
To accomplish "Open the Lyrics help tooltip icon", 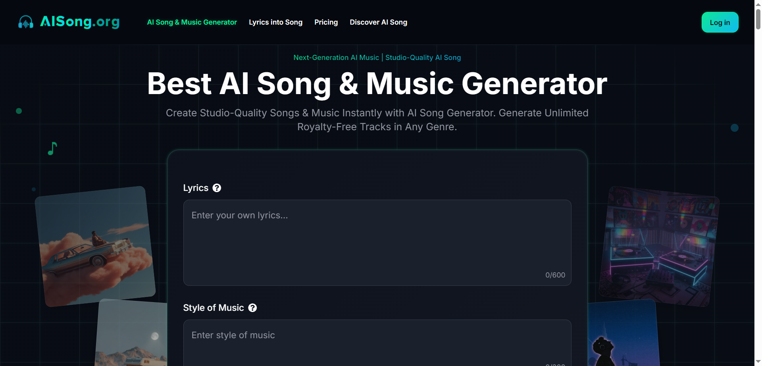I will [217, 188].
